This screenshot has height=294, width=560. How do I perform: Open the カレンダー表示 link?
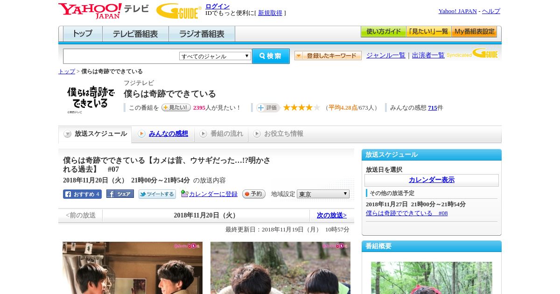(x=432, y=180)
